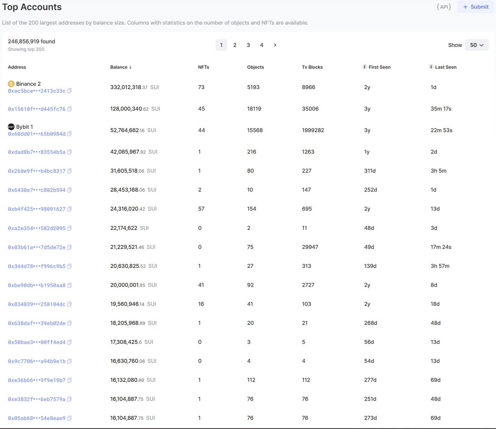
Task: Open Bybit 1 account label
Action: coord(24,127)
